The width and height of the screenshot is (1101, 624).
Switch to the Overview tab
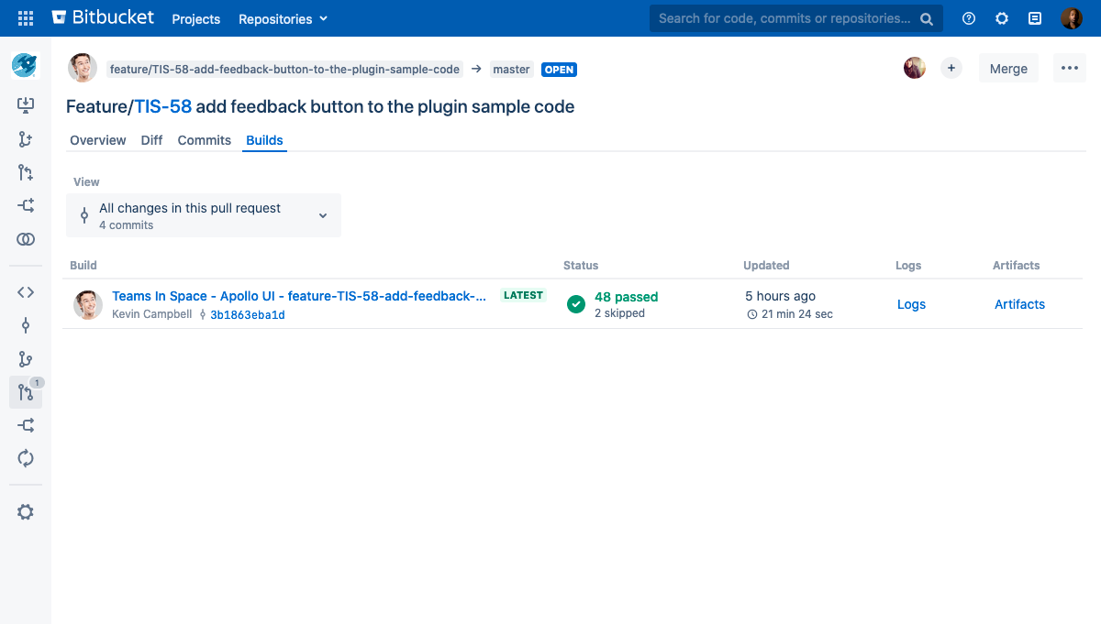pyautogui.click(x=98, y=140)
